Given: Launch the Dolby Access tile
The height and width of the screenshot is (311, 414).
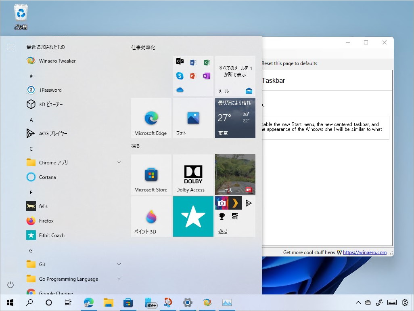Looking at the screenshot, I should pyautogui.click(x=193, y=174).
